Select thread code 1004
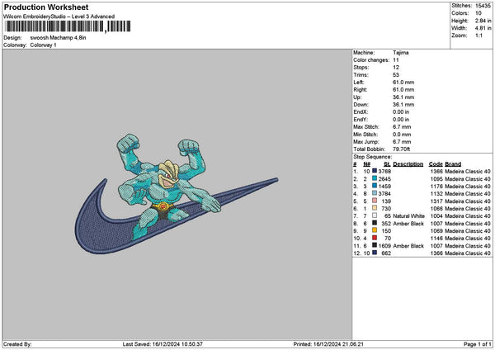 pyautogui.click(x=436, y=216)
